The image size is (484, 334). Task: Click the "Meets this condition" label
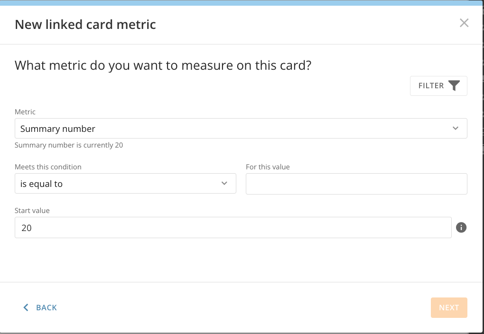click(48, 167)
